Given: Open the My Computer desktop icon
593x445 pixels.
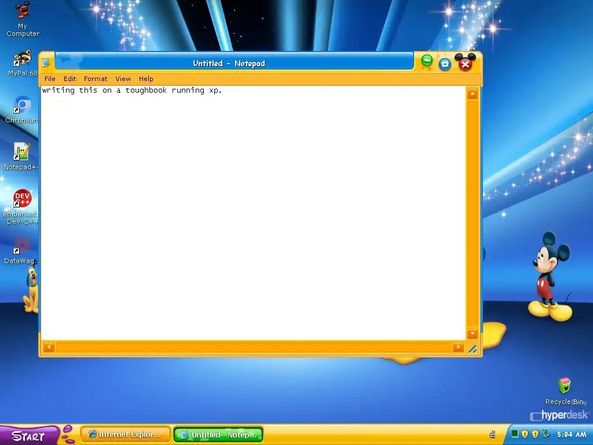Looking at the screenshot, I should (23, 19).
